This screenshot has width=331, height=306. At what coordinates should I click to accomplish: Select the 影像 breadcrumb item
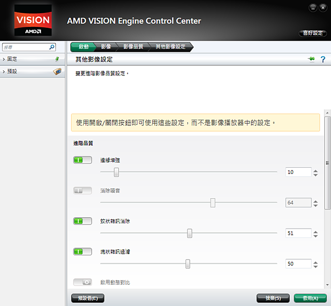106,47
